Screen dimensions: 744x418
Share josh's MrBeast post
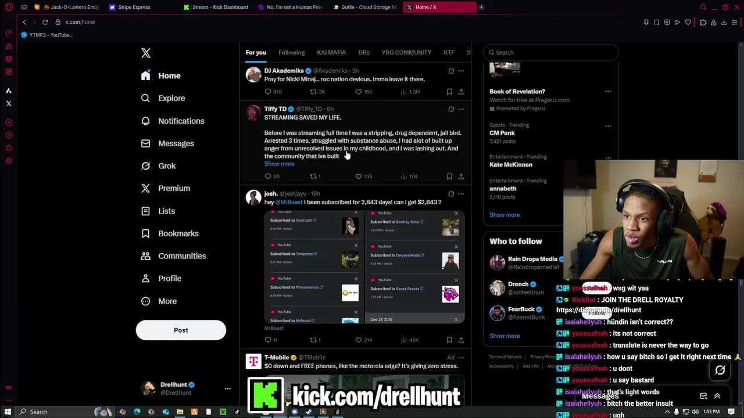pyautogui.click(x=461, y=340)
